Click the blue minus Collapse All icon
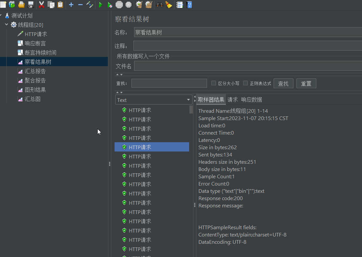The width and height of the screenshot is (362, 257). [x=80, y=5]
